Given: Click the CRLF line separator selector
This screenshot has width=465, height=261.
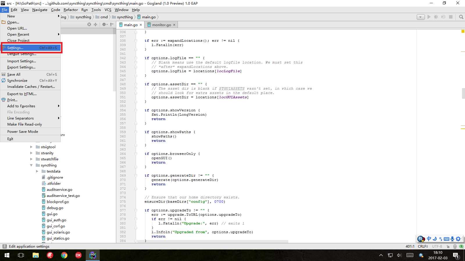Looking at the screenshot, I should tap(423, 246).
